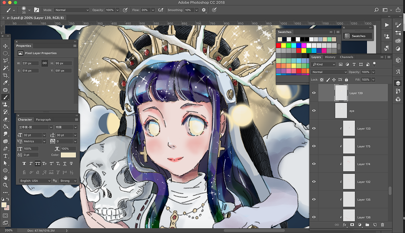Apply Faux Italic text style

pyautogui.click(x=31, y=164)
